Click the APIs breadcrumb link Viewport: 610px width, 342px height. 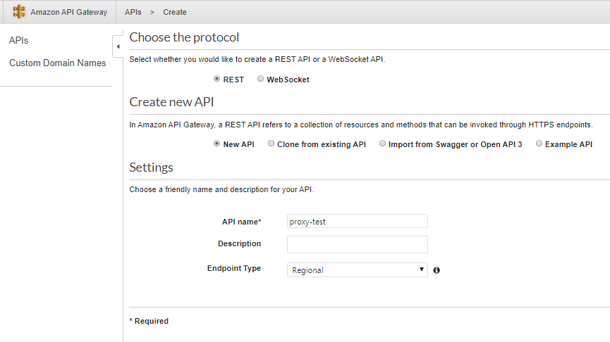click(x=133, y=12)
